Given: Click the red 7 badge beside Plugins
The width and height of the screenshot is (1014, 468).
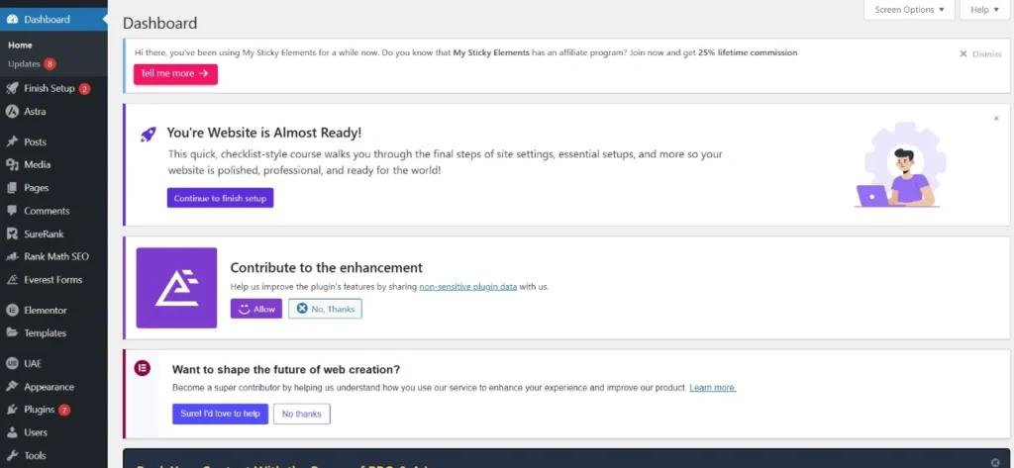Looking at the screenshot, I should pos(64,410).
